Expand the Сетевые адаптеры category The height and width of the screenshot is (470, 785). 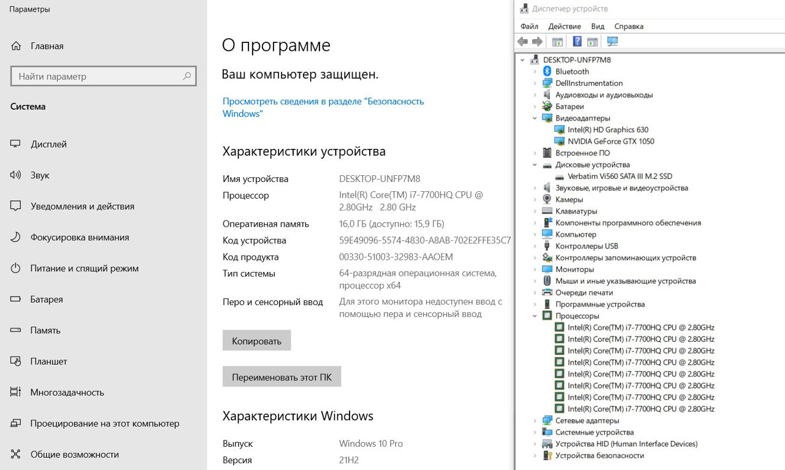tap(535, 421)
